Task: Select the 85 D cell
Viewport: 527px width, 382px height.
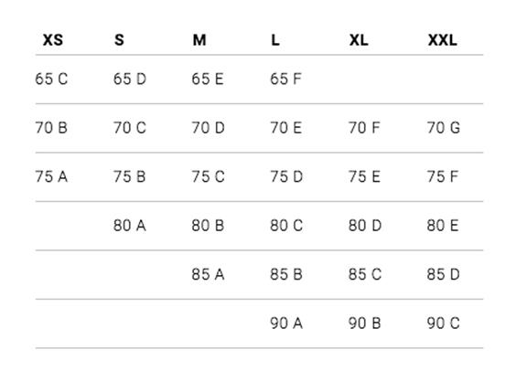Action: (x=444, y=274)
